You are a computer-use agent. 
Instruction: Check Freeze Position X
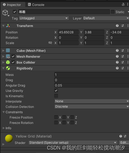(x=56, y=117)
